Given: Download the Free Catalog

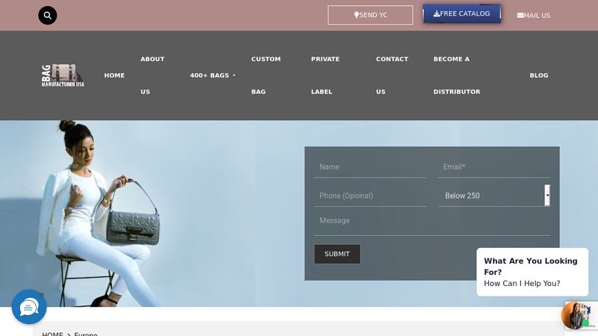Looking at the screenshot, I should tap(462, 13).
